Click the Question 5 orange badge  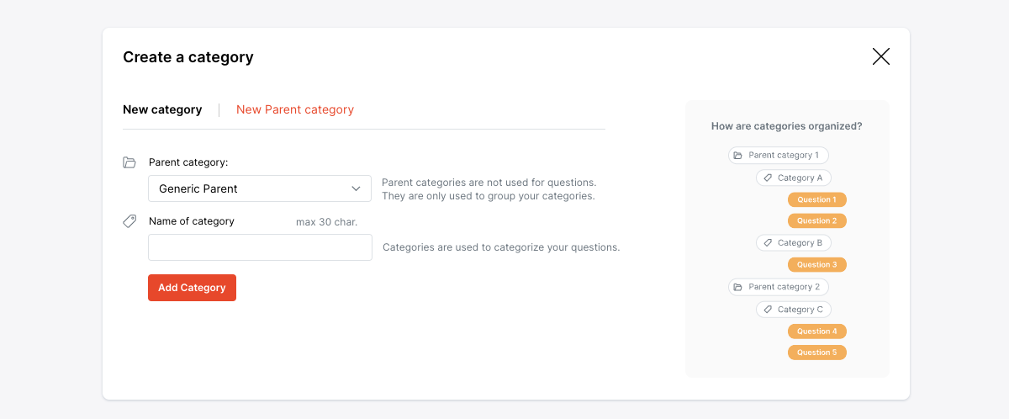point(816,353)
